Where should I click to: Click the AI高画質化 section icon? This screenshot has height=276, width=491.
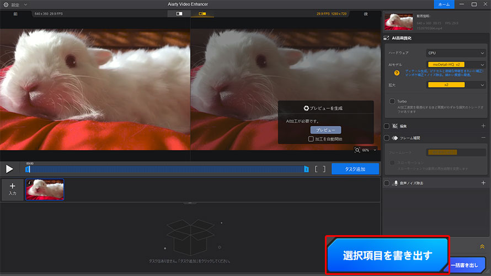tap(386, 38)
